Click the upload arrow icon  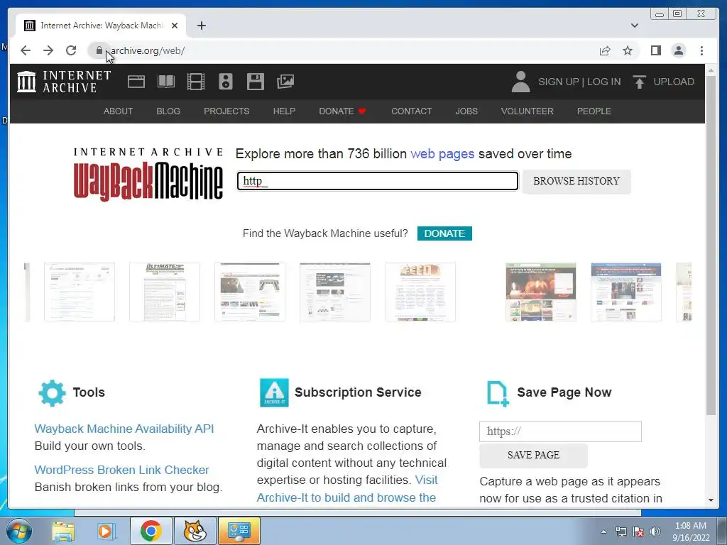[x=640, y=82]
